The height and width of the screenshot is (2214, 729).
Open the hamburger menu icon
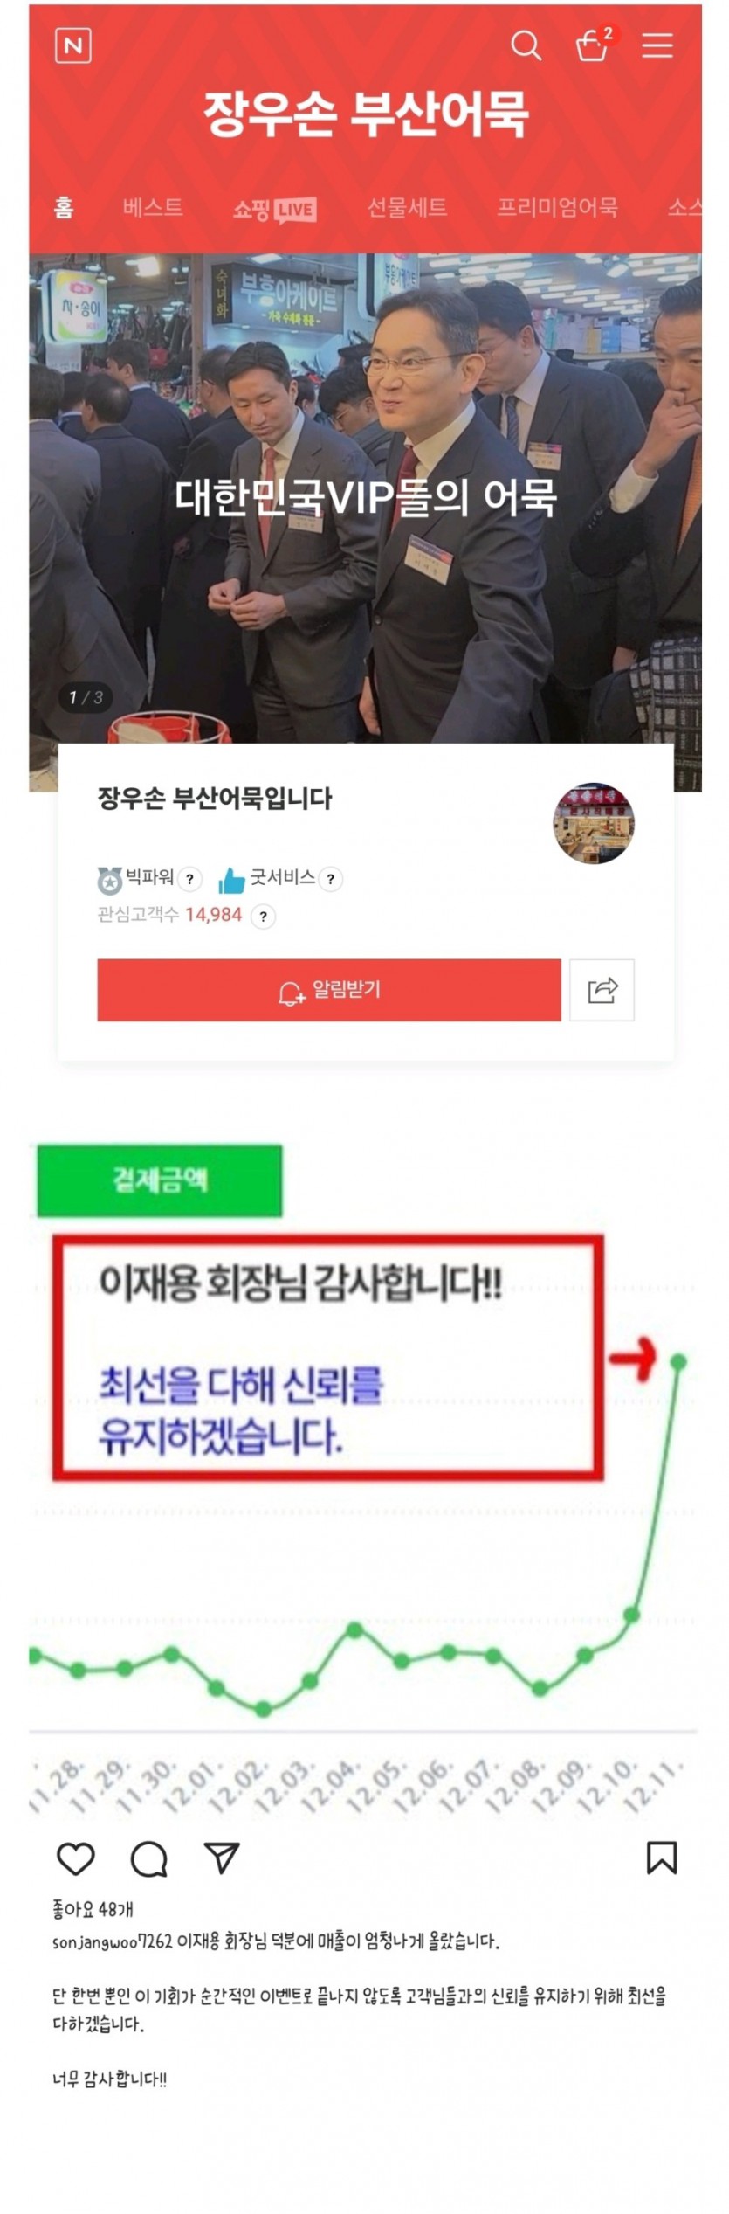pos(657,45)
